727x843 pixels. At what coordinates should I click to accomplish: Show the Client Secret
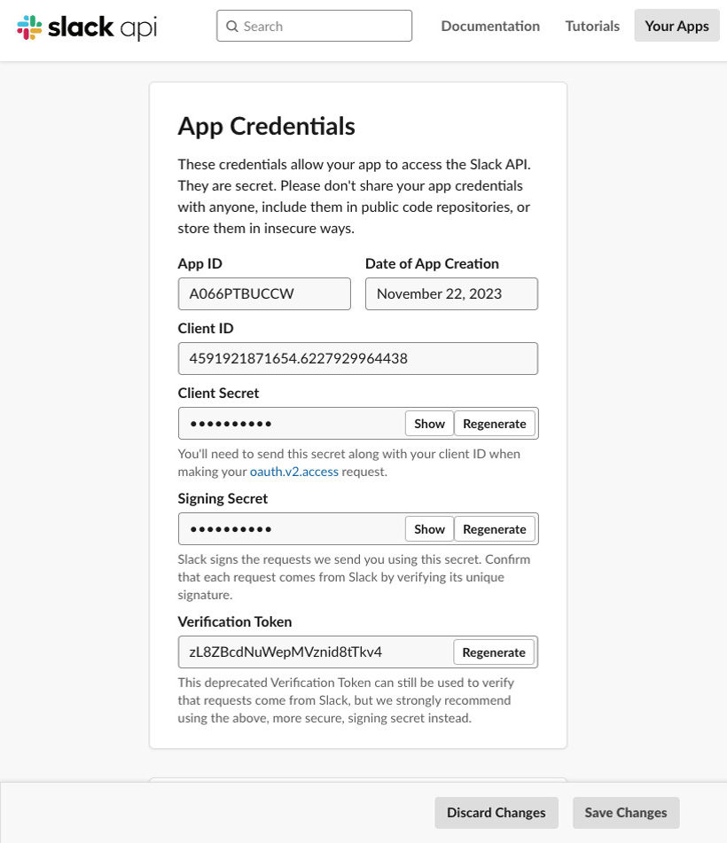pyautogui.click(x=429, y=424)
